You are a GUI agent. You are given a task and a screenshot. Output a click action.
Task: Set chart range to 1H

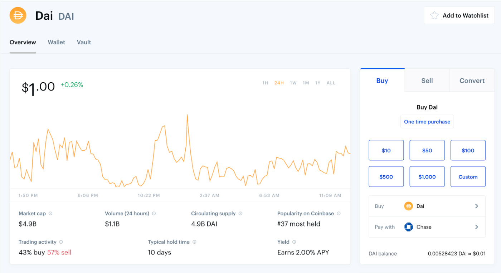(x=265, y=83)
